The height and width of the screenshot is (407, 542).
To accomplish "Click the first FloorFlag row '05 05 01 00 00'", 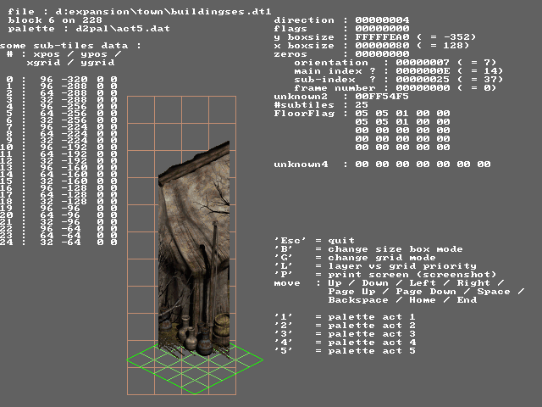I will (x=402, y=114).
